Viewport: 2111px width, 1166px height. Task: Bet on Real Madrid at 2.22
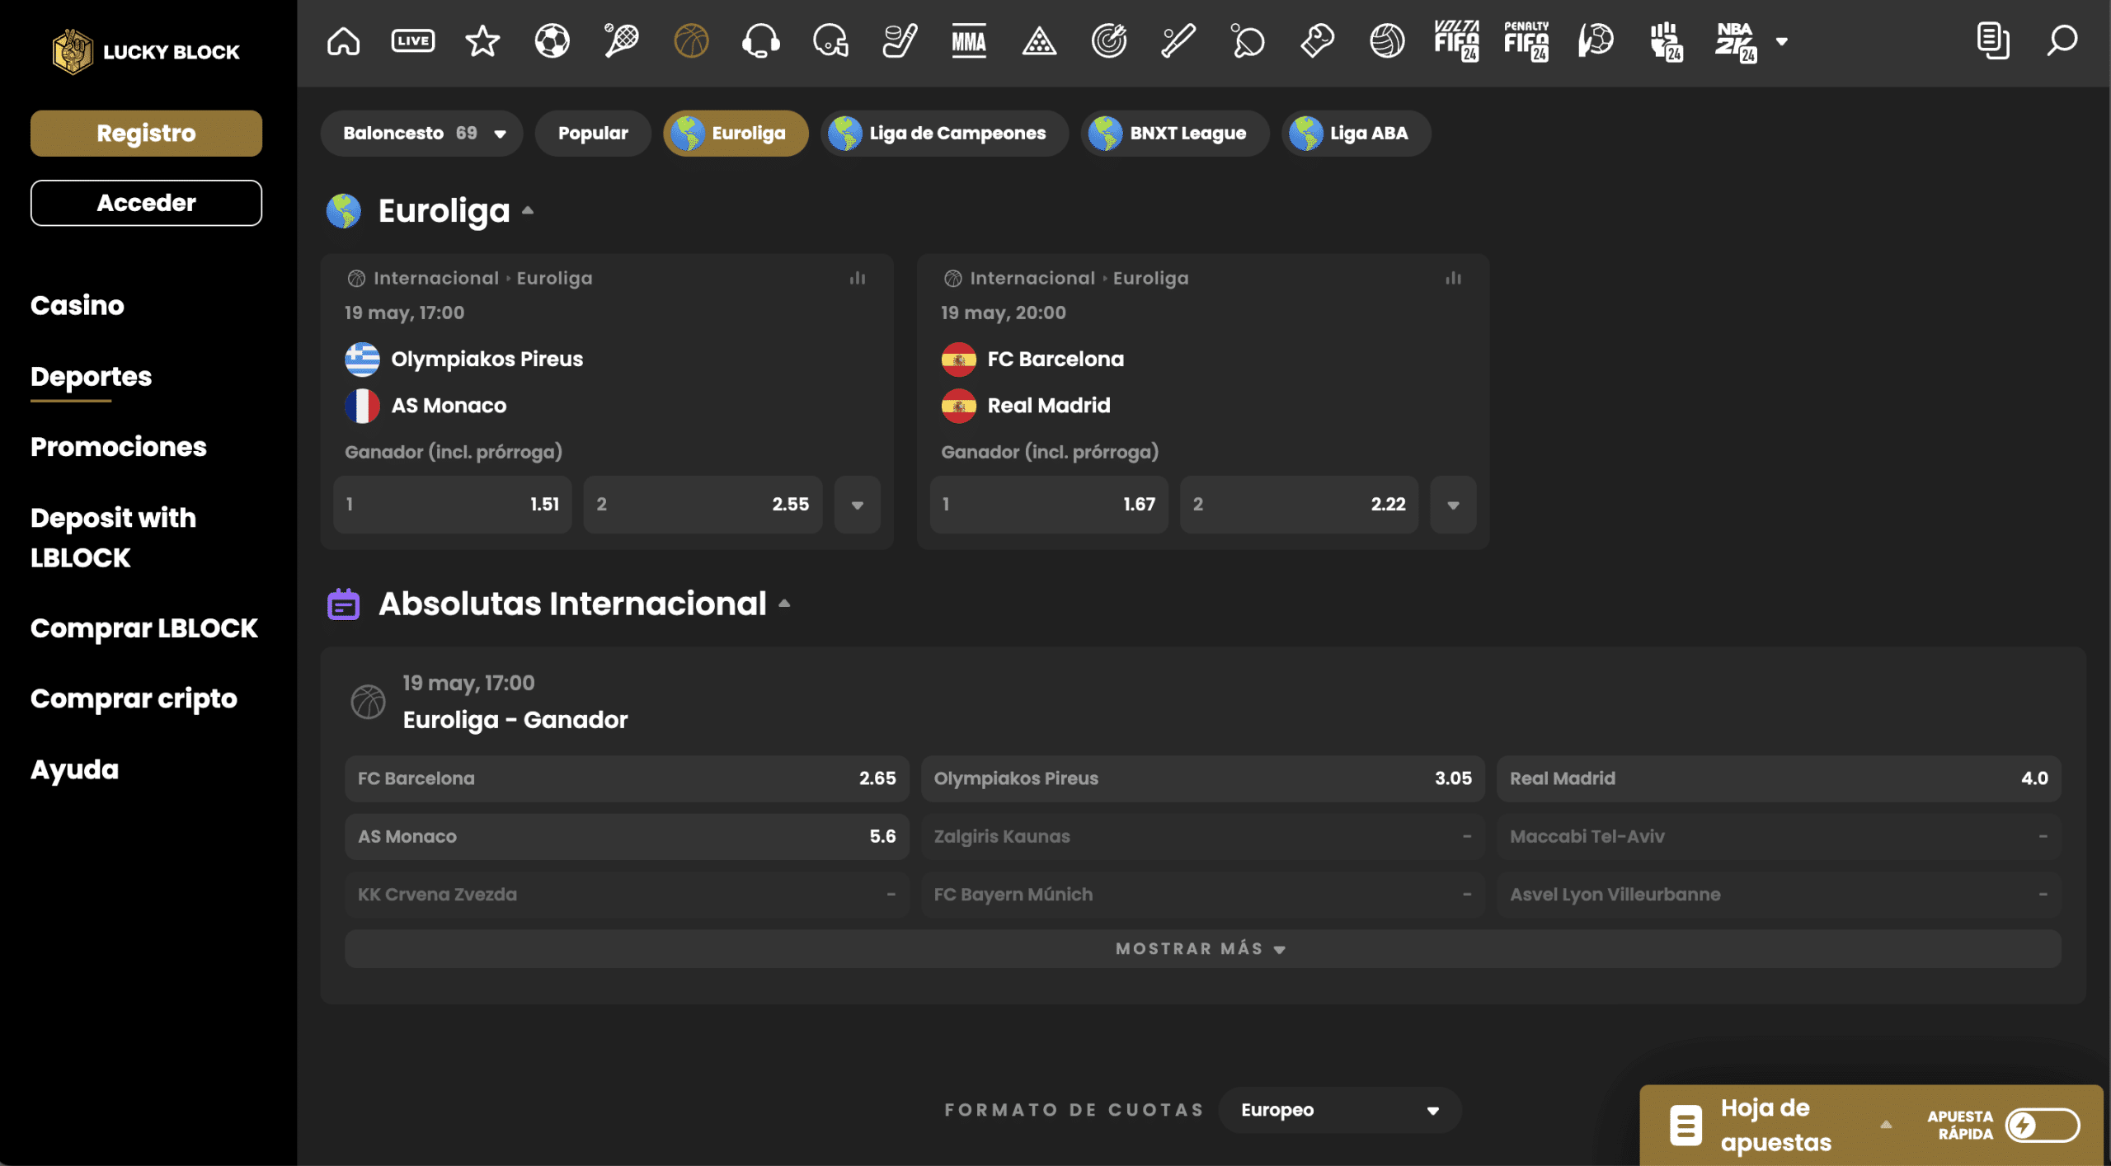[1299, 505]
